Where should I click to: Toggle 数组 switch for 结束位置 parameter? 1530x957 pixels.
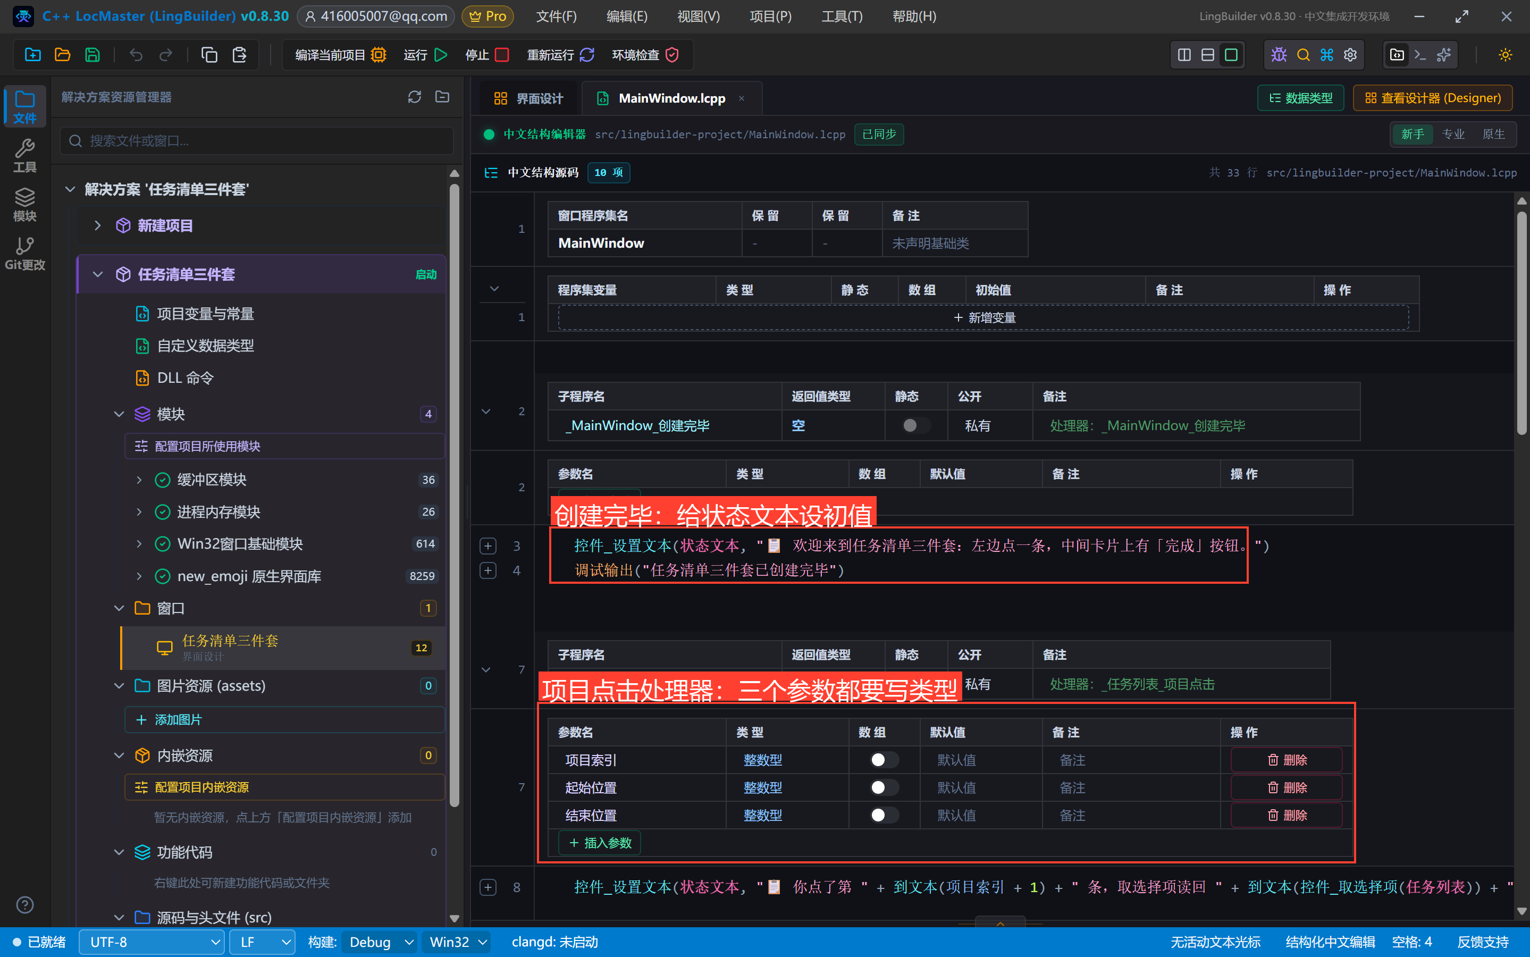coord(884,815)
